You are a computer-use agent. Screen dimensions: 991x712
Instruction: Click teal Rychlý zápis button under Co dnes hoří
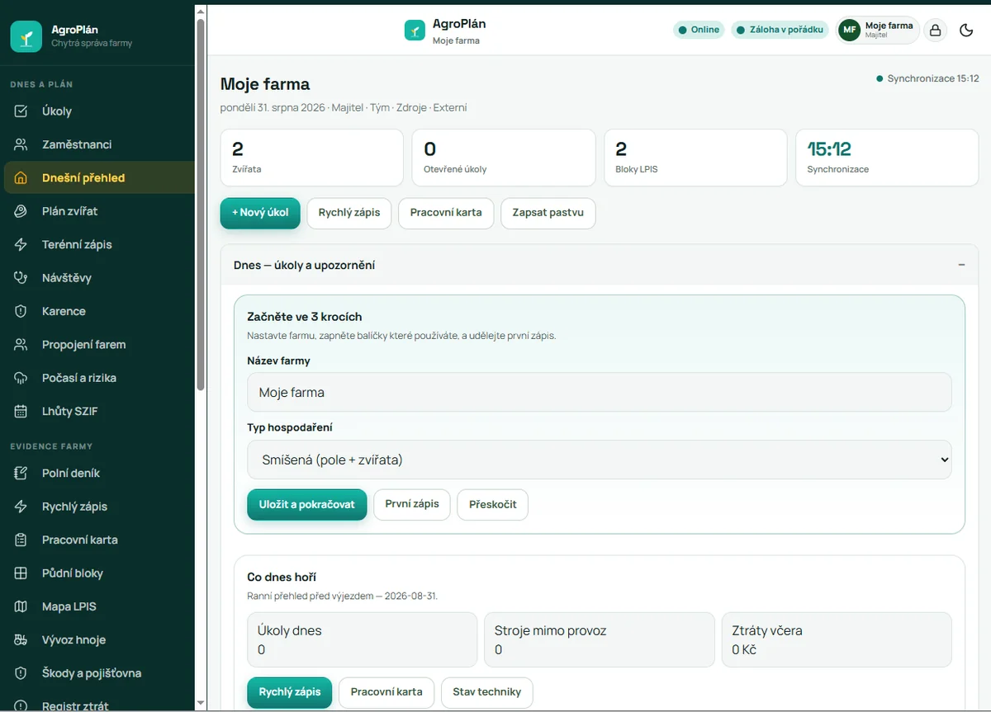[x=290, y=692]
